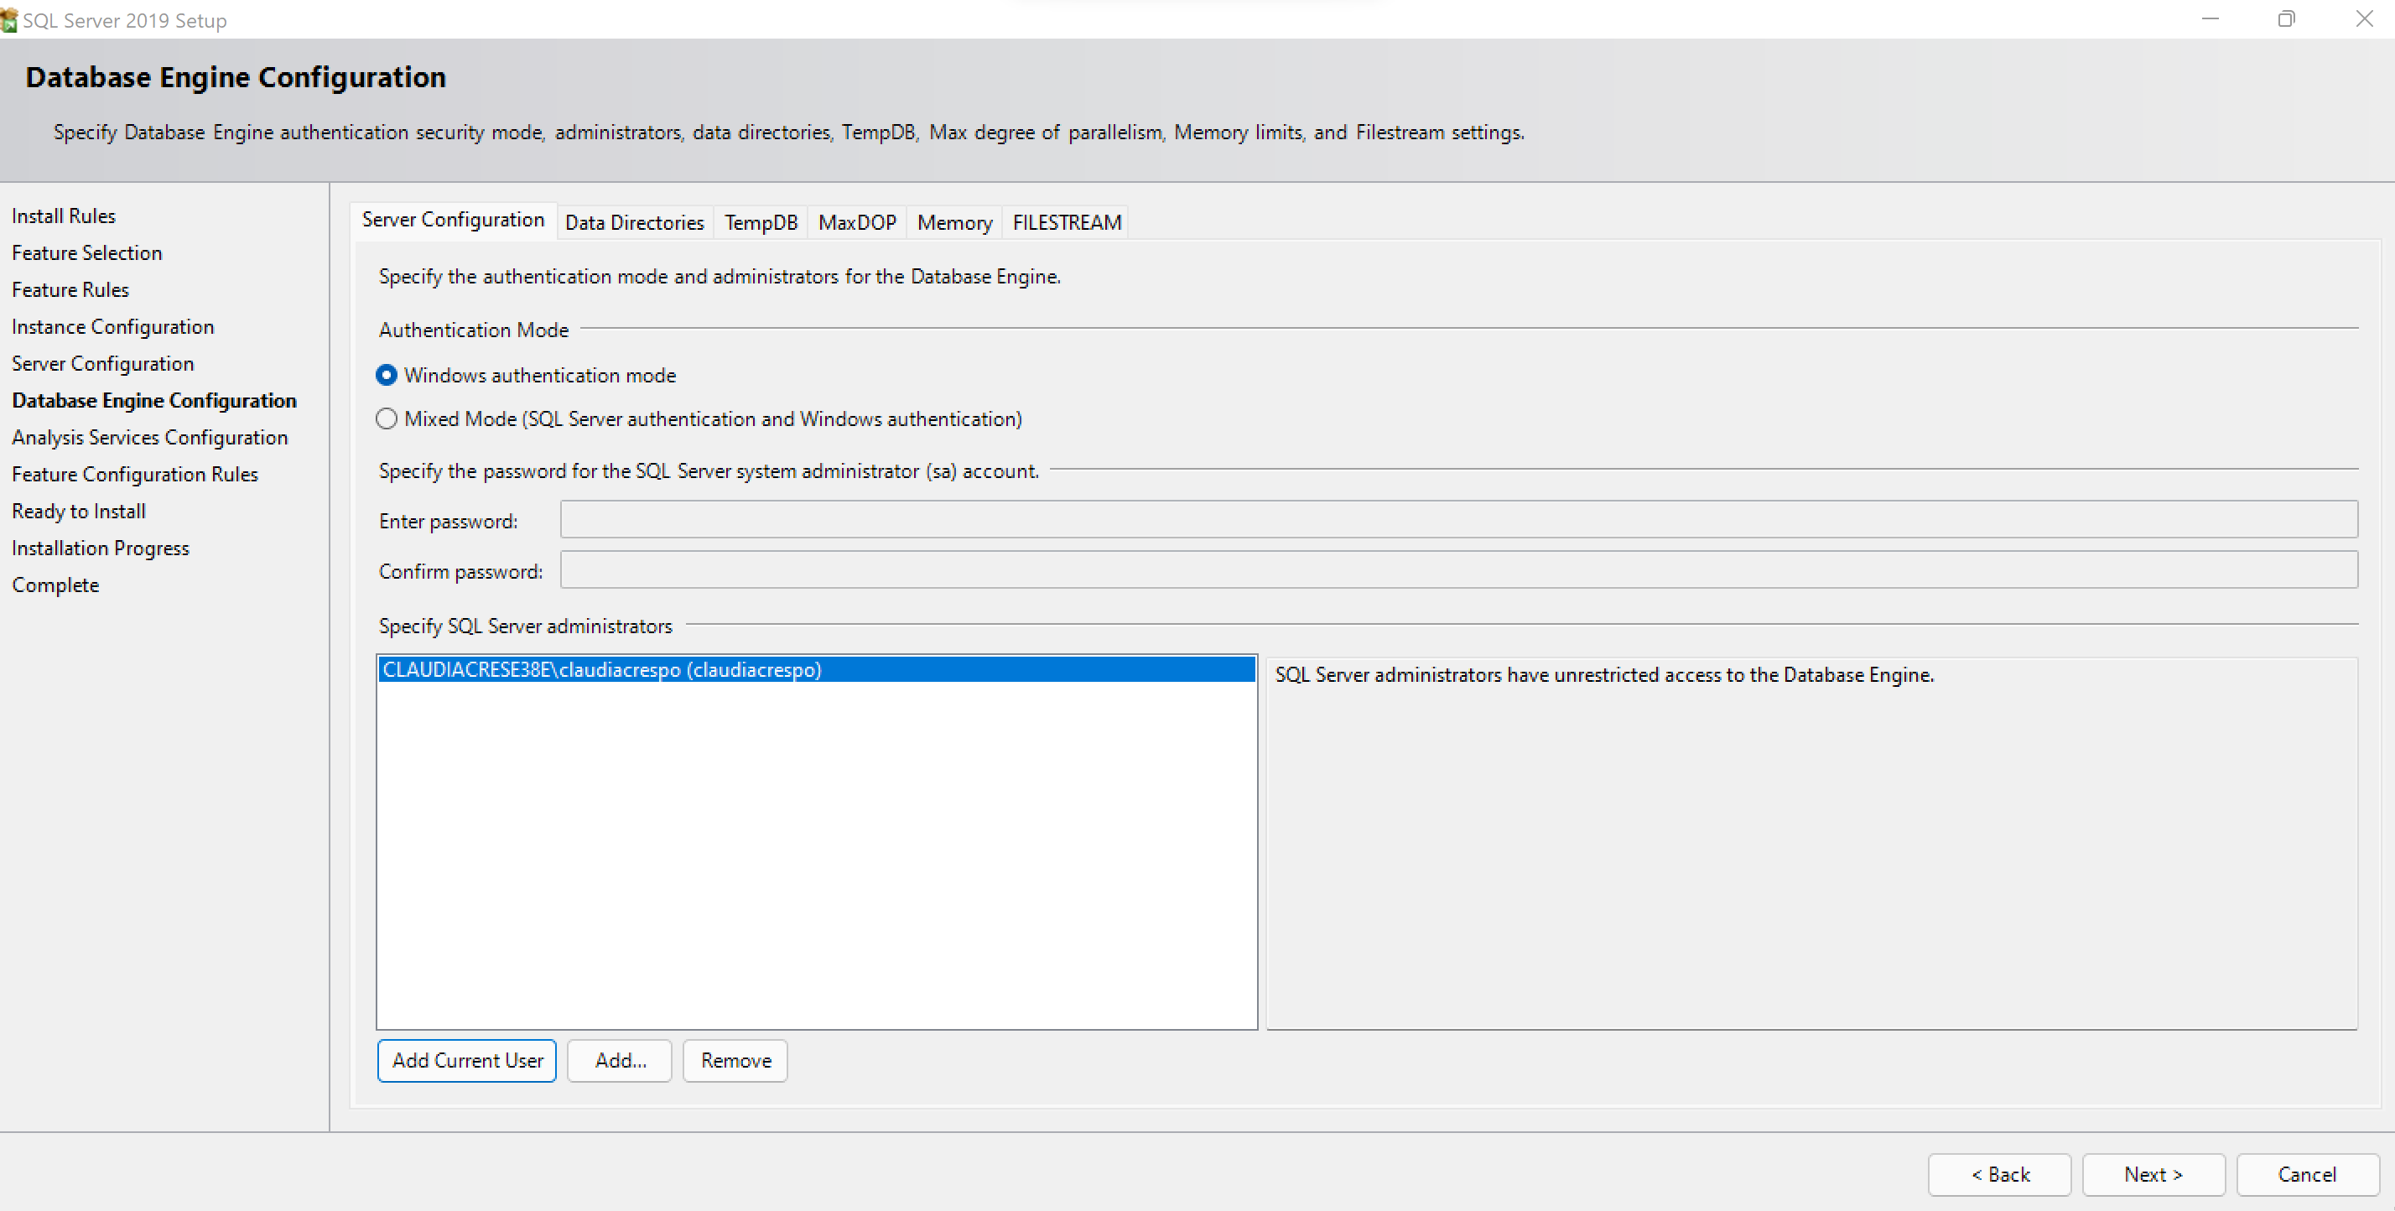The width and height of the screenshot is (2395, 1211).
Task: Click the SQL Server Setup title bar icon
Action: click(9, 19)
